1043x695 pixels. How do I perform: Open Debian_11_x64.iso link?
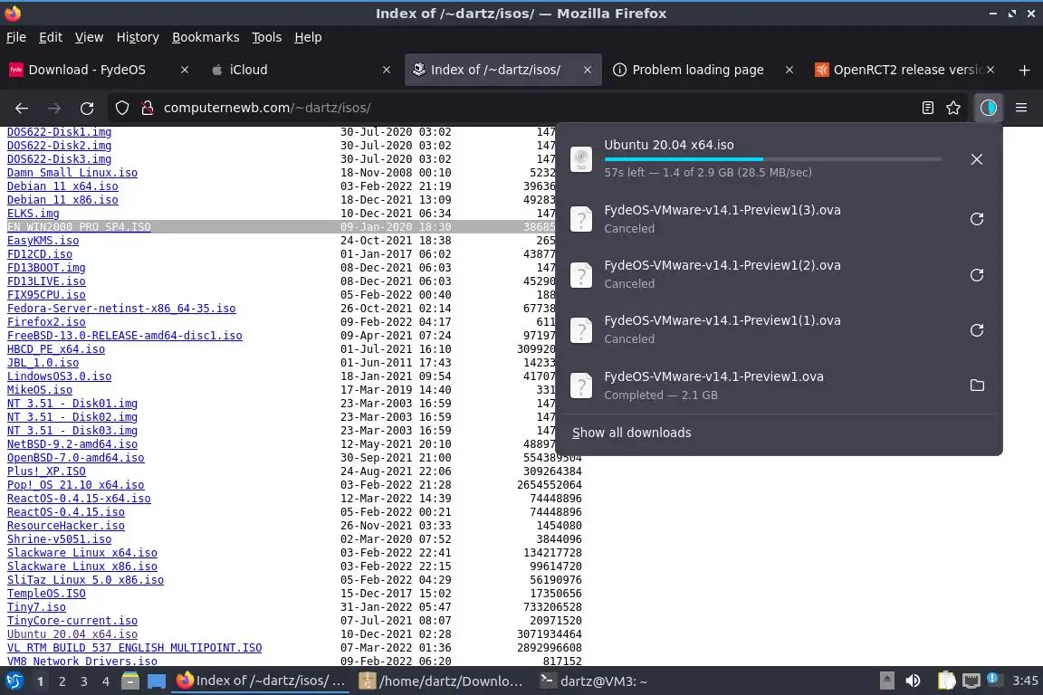click(62, 186)
